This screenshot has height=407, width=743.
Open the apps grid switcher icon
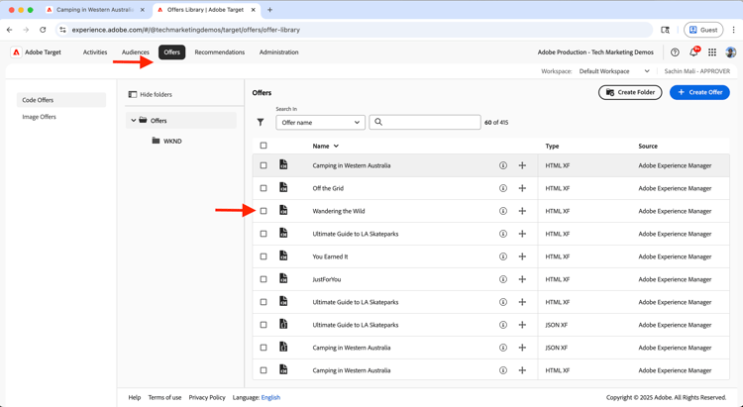pos(712,52)
